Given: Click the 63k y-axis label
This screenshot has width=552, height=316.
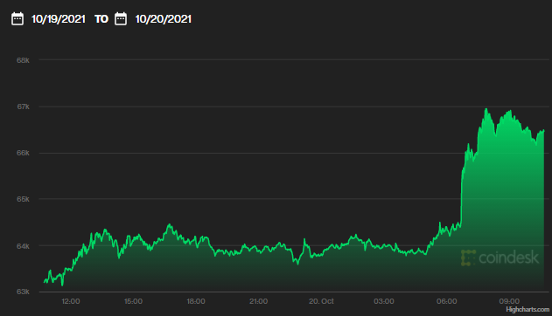Looking at the screenshot, I should (x=23, y=292).
